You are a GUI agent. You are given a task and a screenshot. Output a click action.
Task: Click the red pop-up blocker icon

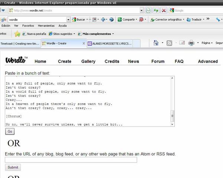point(141,20)
